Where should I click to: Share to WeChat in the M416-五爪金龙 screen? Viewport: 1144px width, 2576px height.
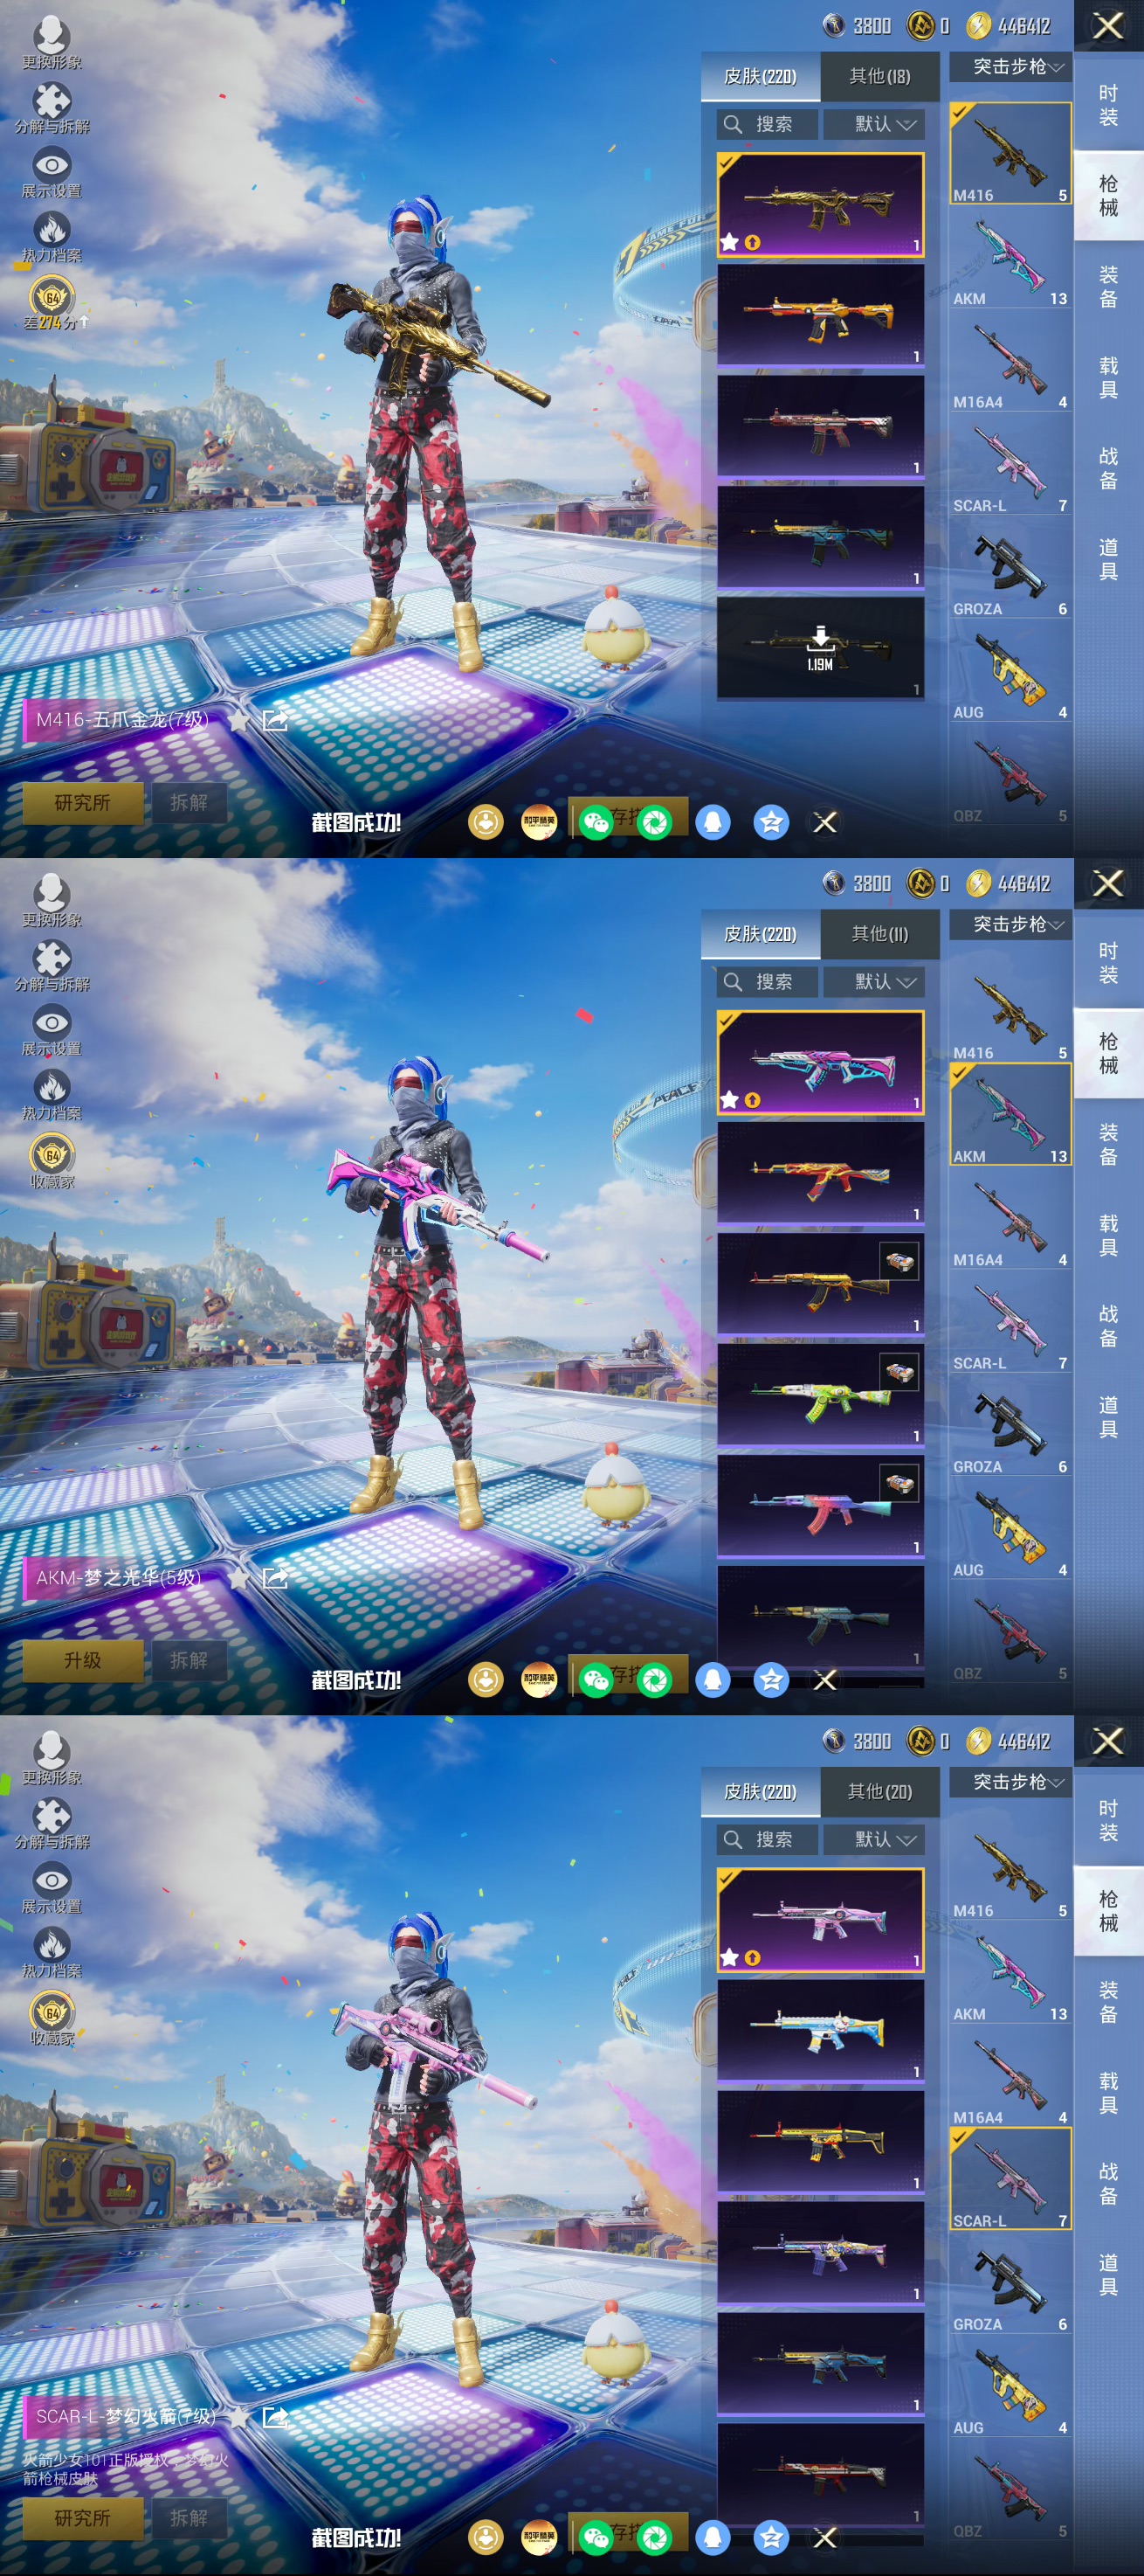[x=596, y=822]
